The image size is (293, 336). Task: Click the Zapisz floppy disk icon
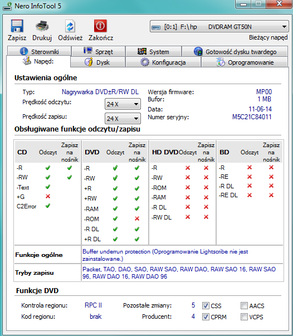pos(17,26)
